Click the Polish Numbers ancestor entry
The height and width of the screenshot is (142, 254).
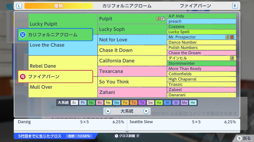click(x=202, y=48)
